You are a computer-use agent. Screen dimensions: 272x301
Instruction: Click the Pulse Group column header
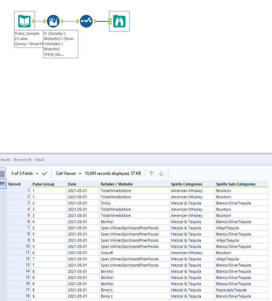click(43, 184)
